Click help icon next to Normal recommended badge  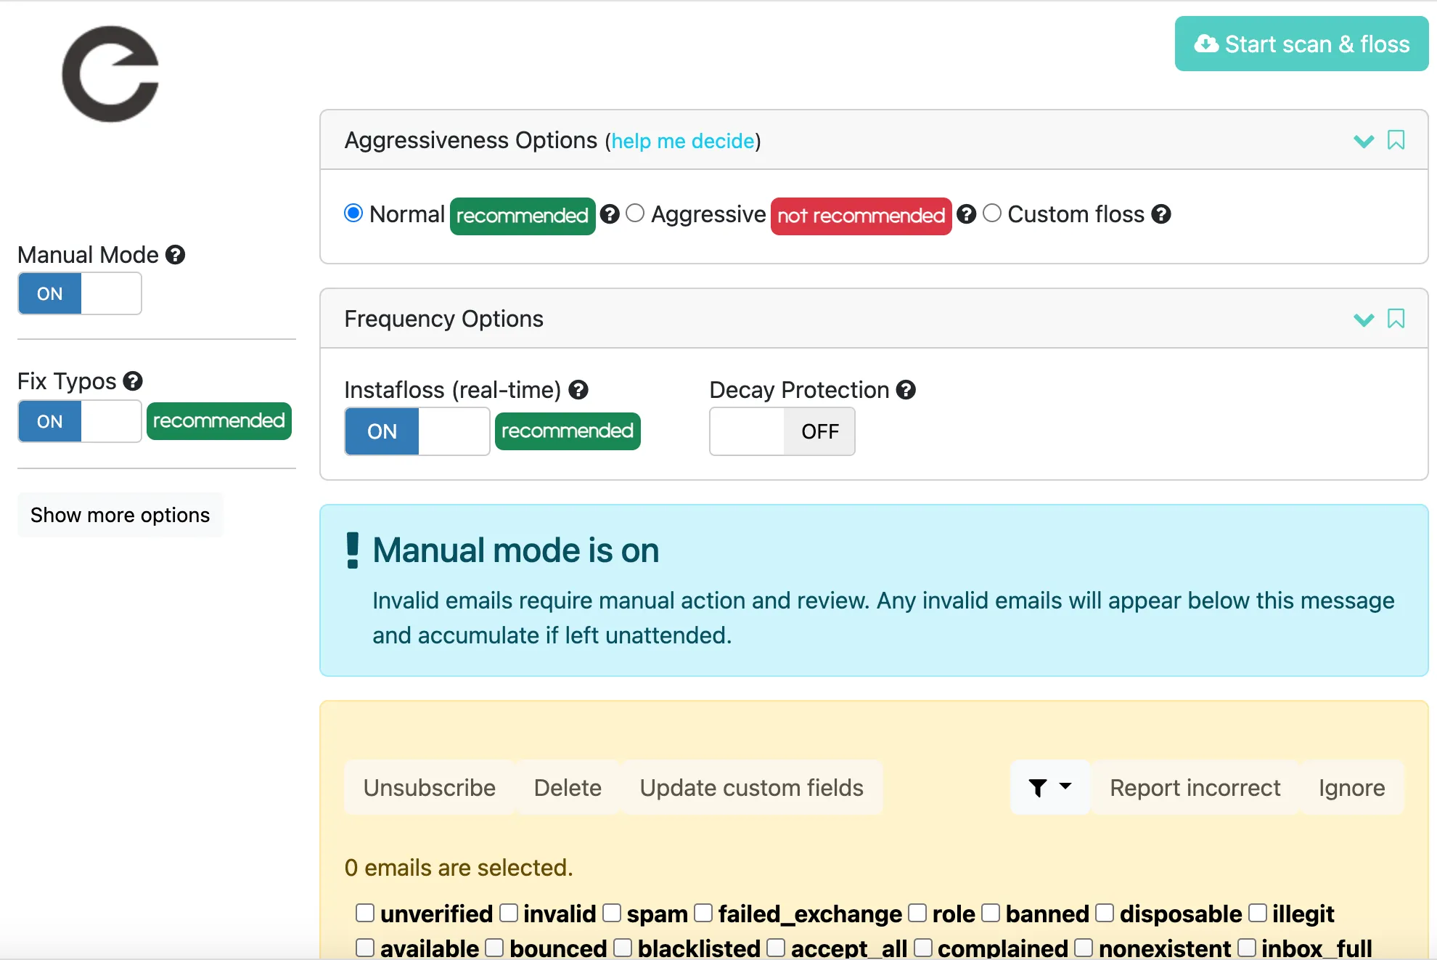pos(610,214)
